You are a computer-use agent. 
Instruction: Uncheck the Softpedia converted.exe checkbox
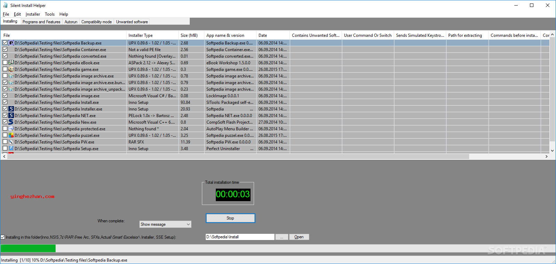pyautogui.click(x=5, y=56)
